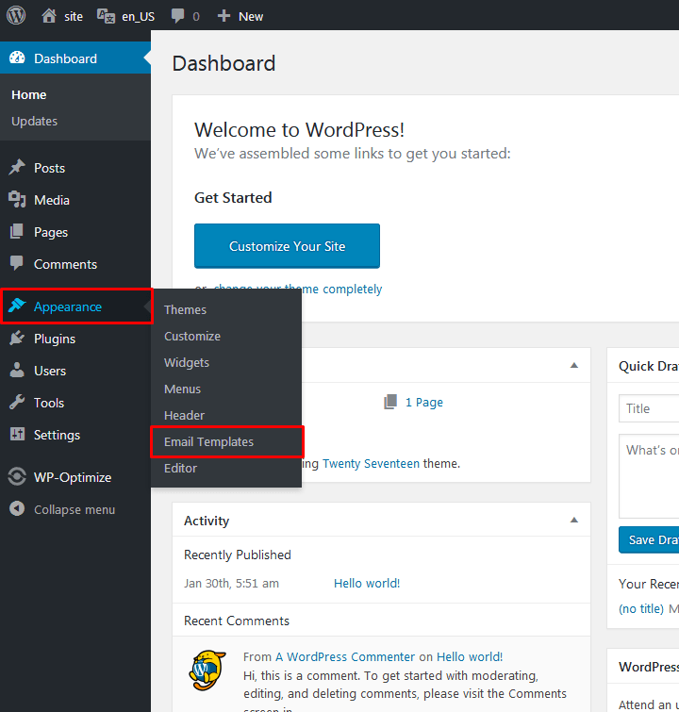Click Save Draft button
The height and width of the screenshot is (712, 679).
point(649,540)
